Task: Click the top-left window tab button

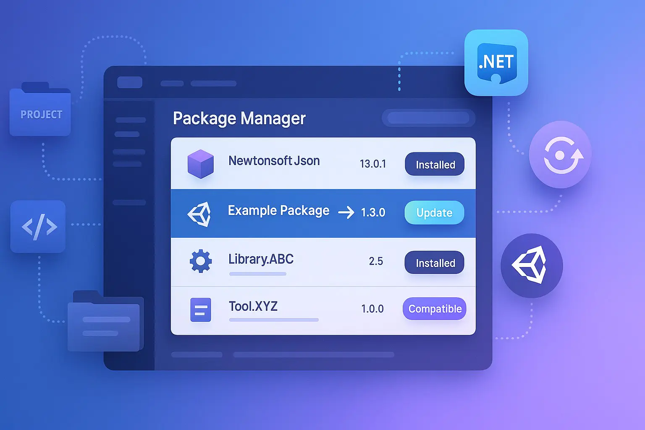Action: (130, 82)
